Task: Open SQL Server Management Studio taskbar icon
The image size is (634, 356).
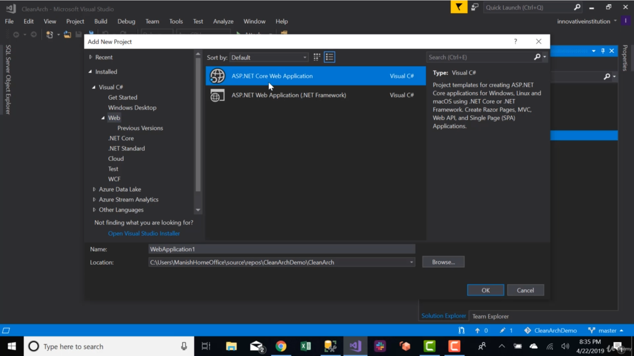Action: tap(331, 347)
